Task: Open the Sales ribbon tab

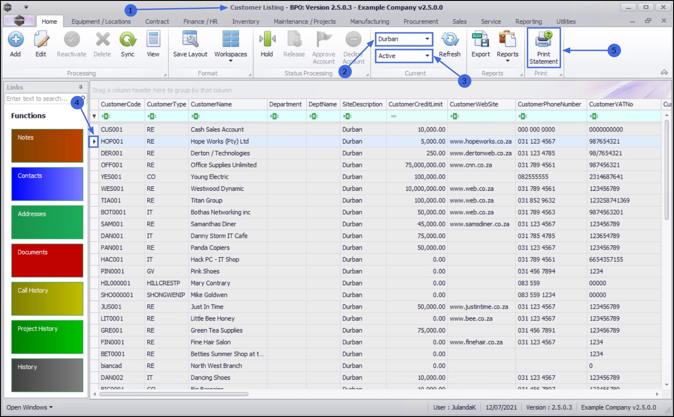Action: pos(460,22)
